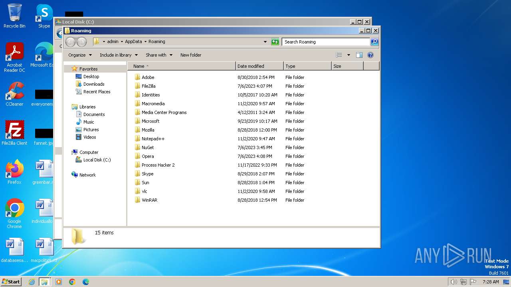This screenshot has height=287, width=511.
Task: Open Skype desktop shortcut
Action: click(x=44, y=16)
